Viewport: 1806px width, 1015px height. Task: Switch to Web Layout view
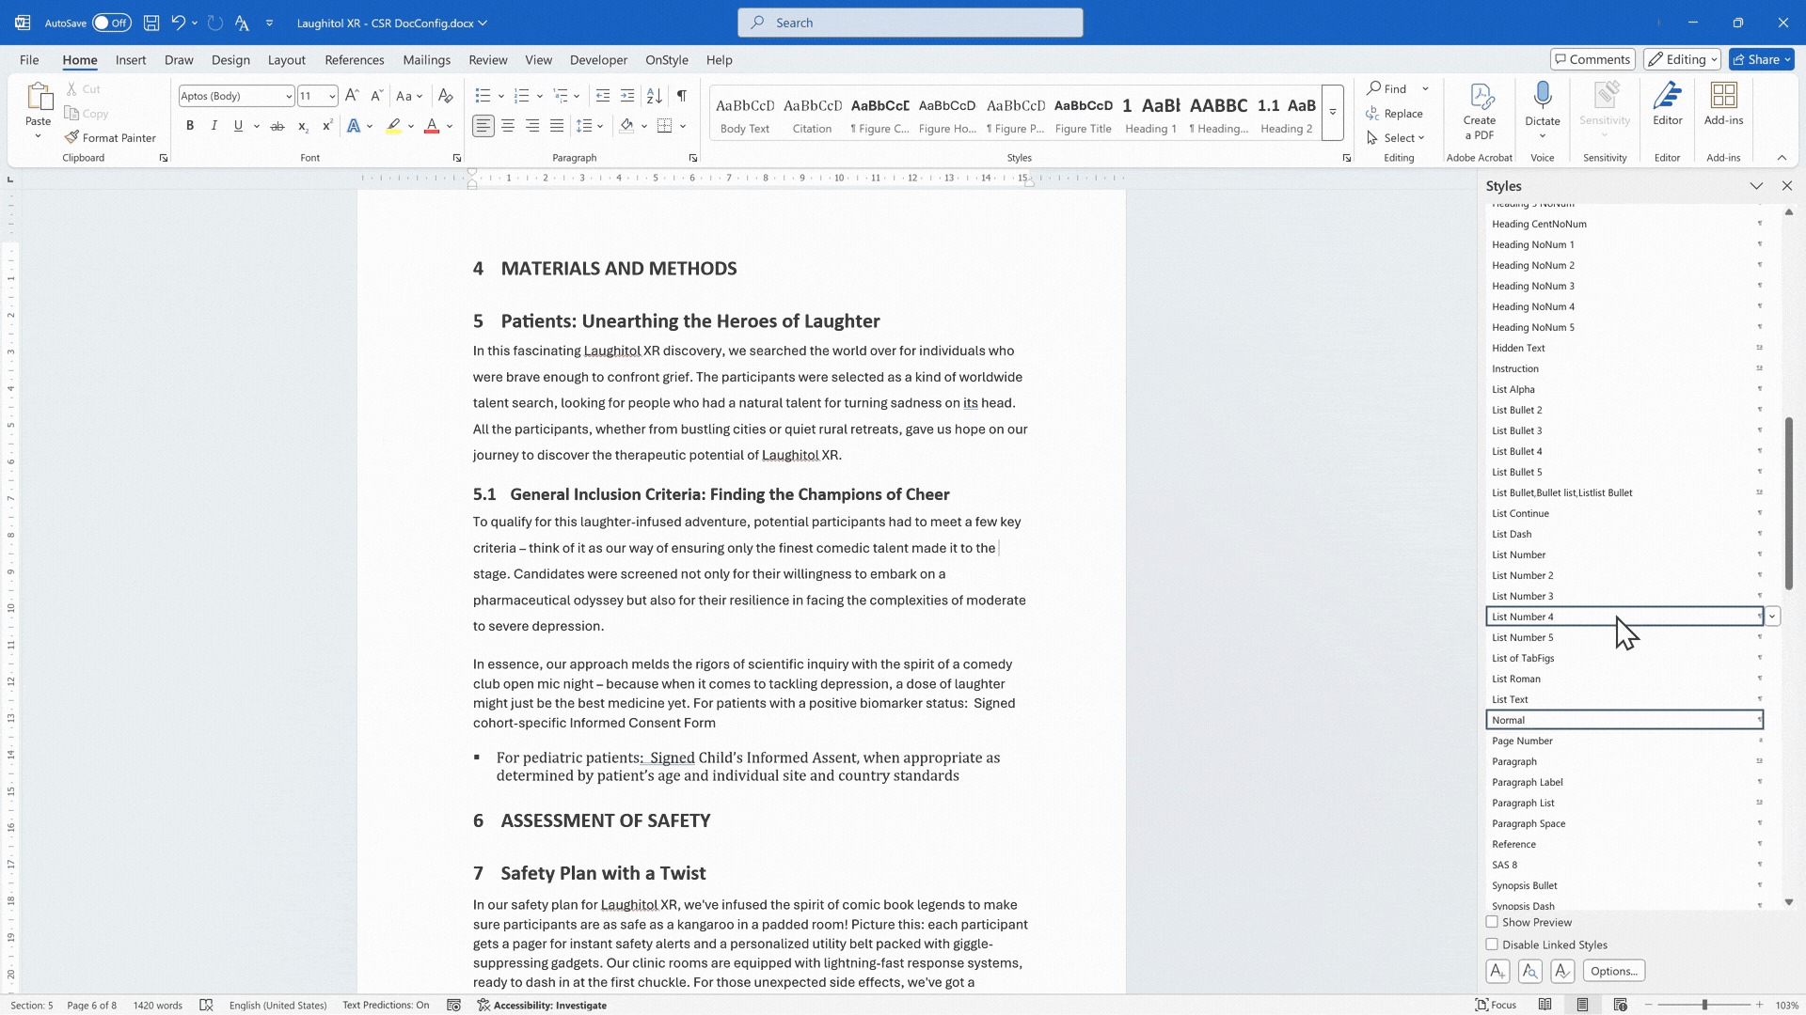[x=1621, y=1005]
